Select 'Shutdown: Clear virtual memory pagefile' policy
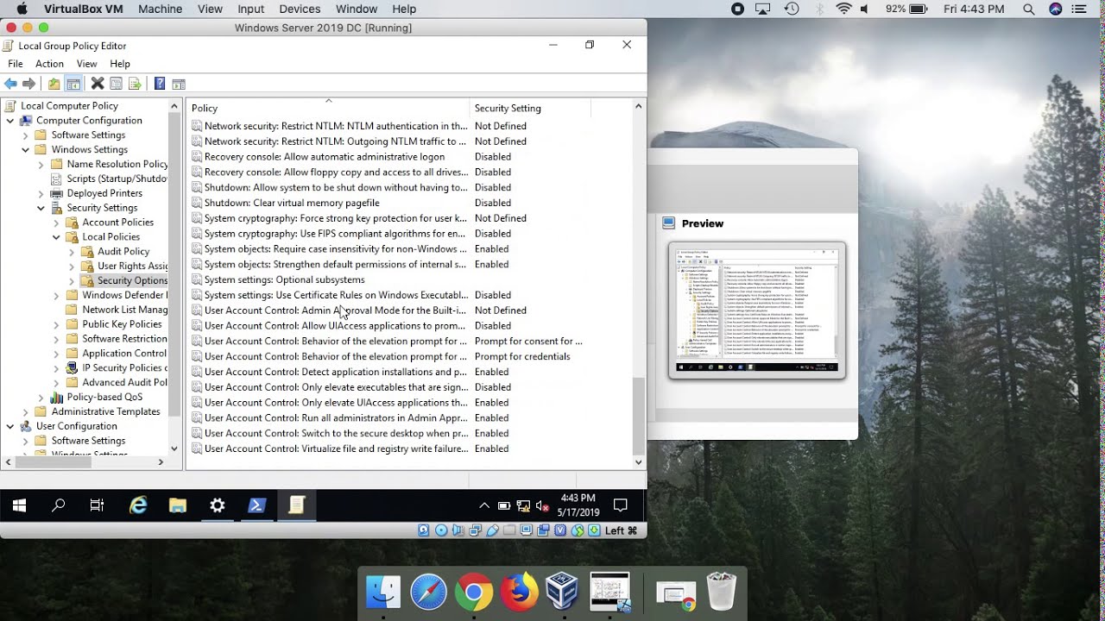The height and width of the screenshot is (621, 1105). pyautogui.click(x=292, y=203)
